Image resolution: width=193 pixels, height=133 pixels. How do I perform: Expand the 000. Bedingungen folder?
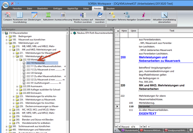pos(7,37)
